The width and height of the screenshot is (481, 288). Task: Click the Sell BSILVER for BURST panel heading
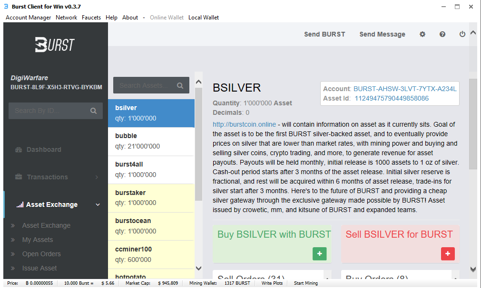(399, 234)
